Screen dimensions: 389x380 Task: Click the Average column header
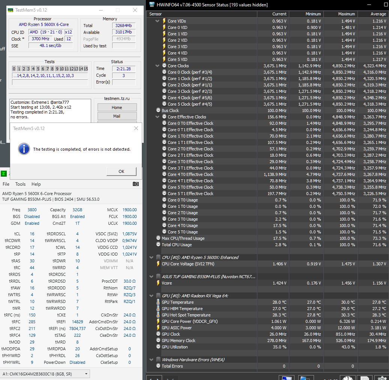373,14
